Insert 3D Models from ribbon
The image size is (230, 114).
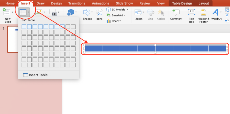(x=116, y=9)
